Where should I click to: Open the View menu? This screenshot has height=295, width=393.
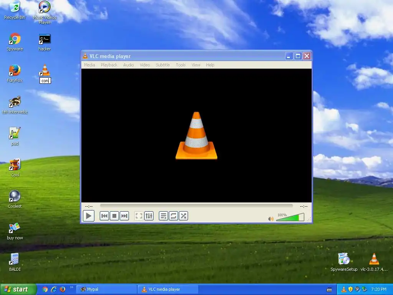196,65
